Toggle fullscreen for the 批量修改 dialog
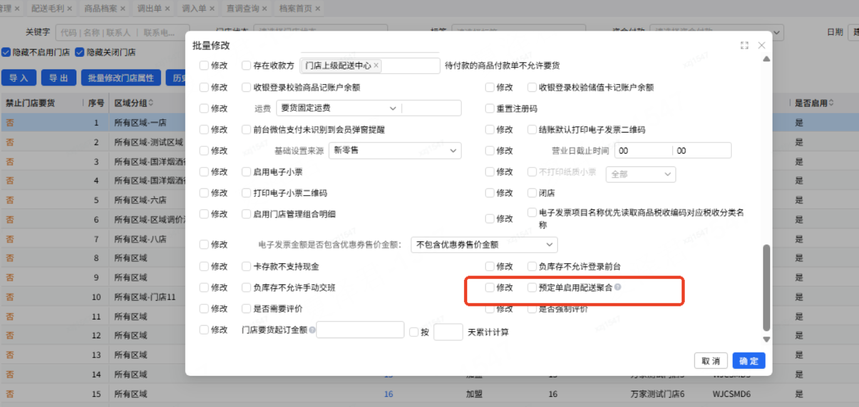859x407 pixels. click(744, 46)
